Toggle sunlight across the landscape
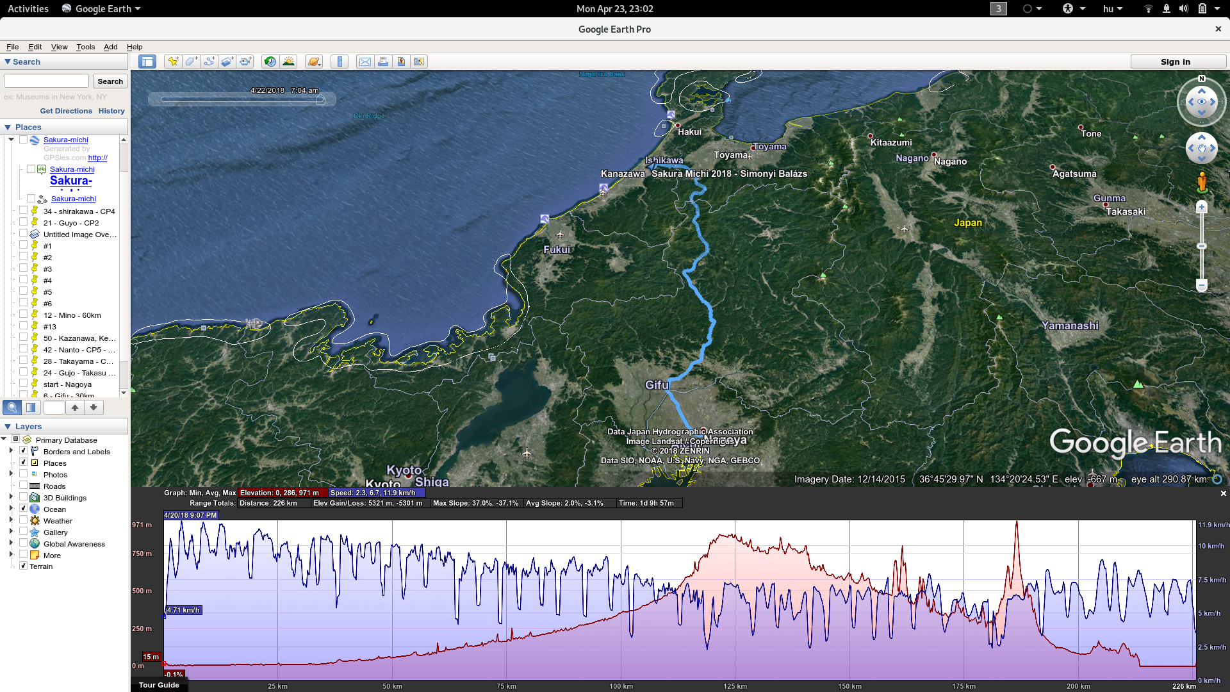 click(288, 62)
